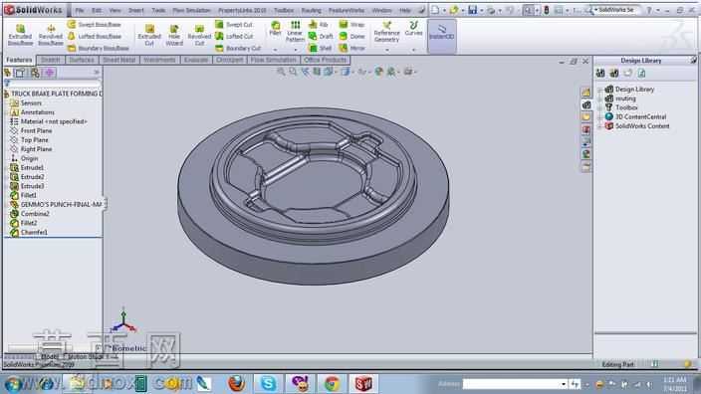Select the Dome tool
701x394 pixels.
pos(351,36)
